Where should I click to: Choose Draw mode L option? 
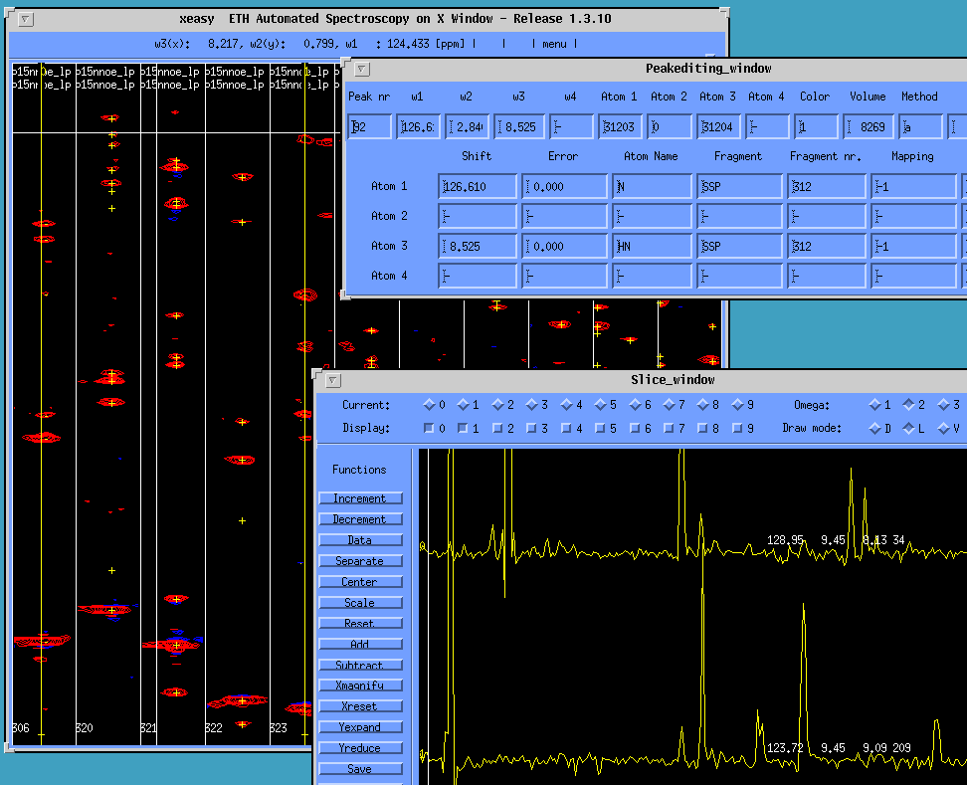pos(909,428)
